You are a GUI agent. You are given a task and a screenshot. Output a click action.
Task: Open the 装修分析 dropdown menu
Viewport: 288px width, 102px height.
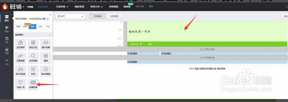[97, 7]
